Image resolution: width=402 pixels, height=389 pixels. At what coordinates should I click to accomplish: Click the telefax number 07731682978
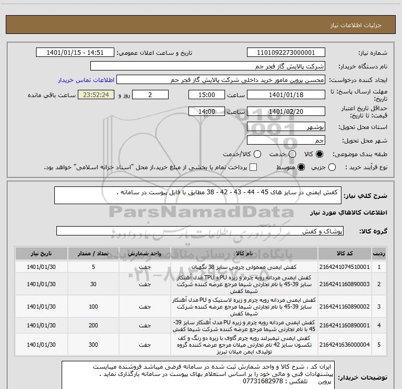[263, 381]
